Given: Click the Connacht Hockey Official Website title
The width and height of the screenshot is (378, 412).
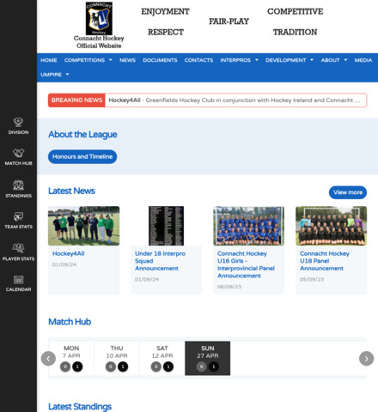Looking at the screenshot, I should pos(99,42).
